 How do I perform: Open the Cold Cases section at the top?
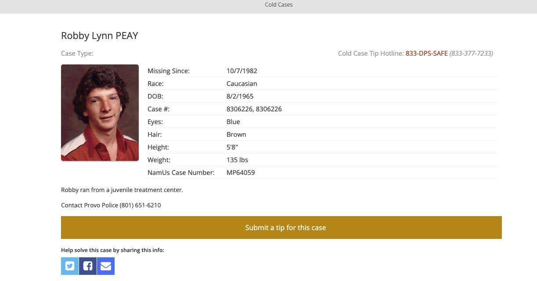click(x=278, y=4)
